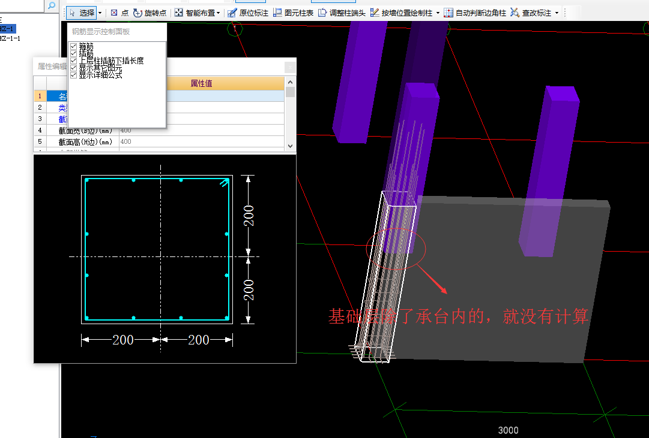Click the 属性值 column header

201,83
